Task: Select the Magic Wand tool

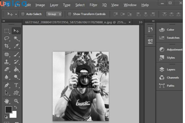Action: (x=16, y=38)
